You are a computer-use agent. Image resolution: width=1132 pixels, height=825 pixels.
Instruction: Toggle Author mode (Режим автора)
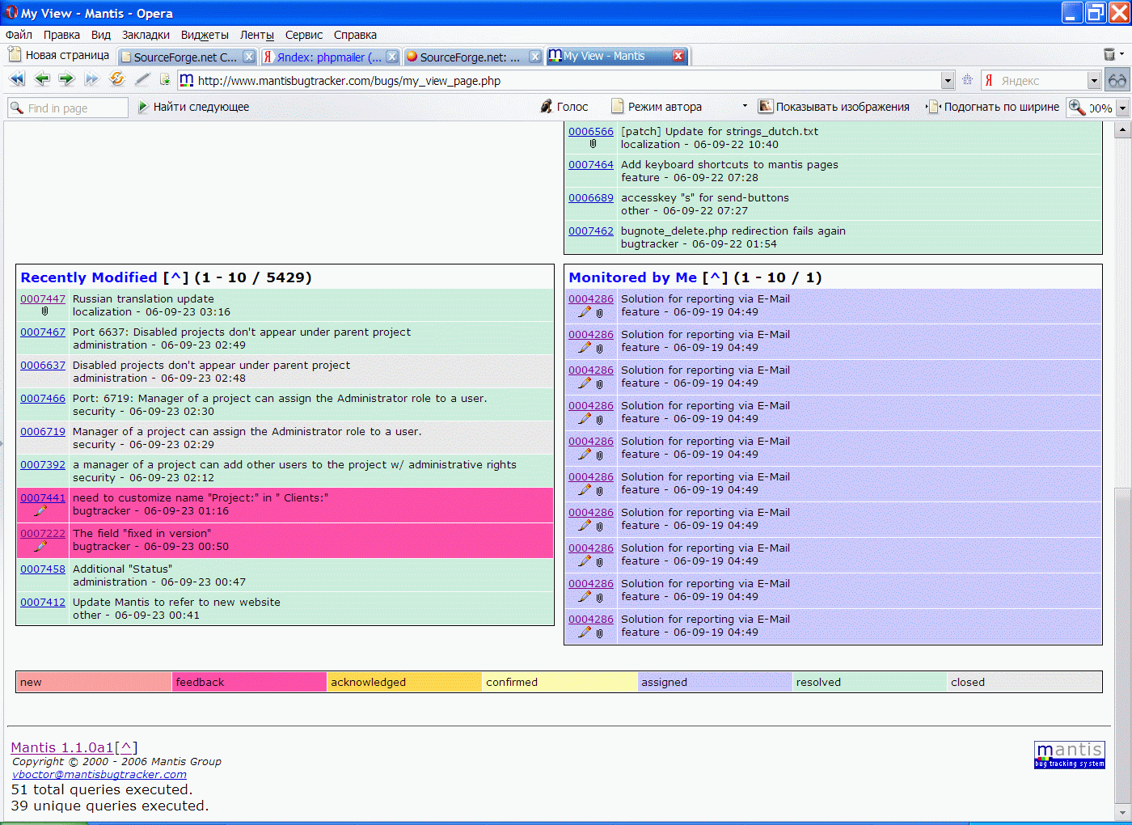657,107
